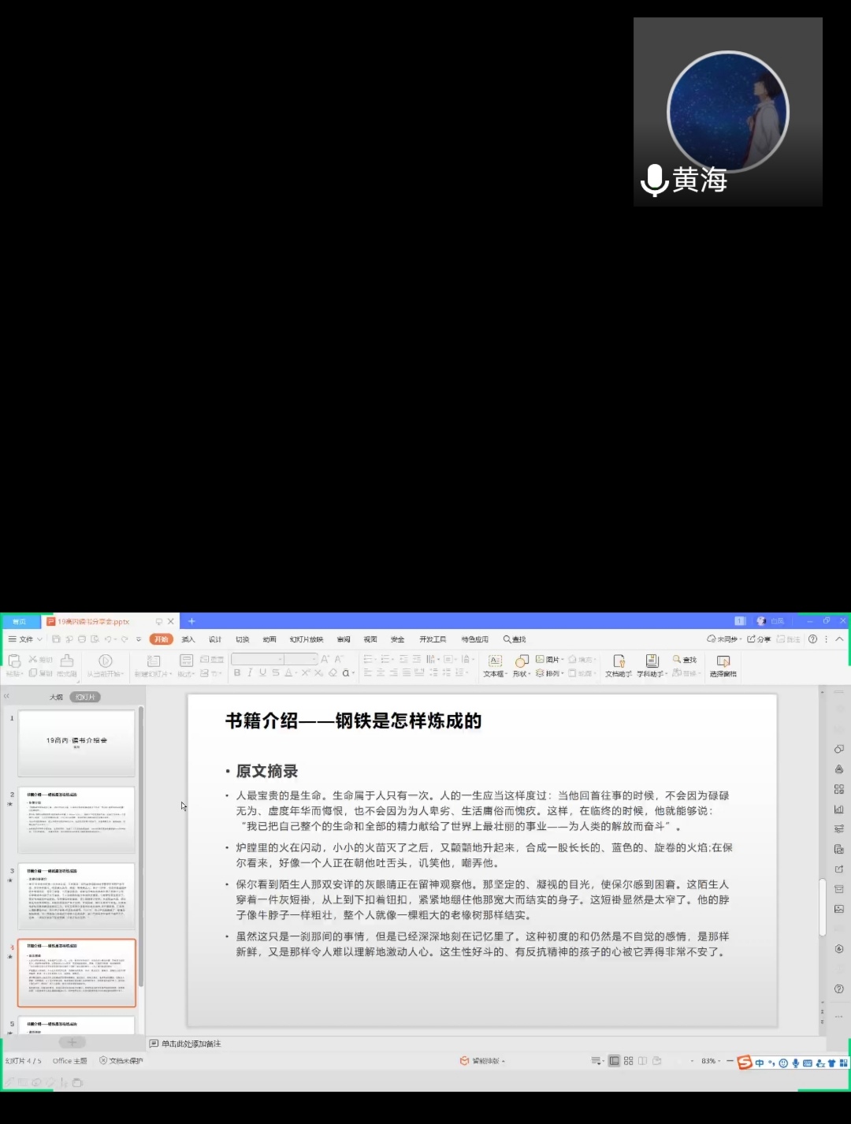The image size is (851, 1124).
Task: Click the 分享 share button
Action: coord(759,639)
